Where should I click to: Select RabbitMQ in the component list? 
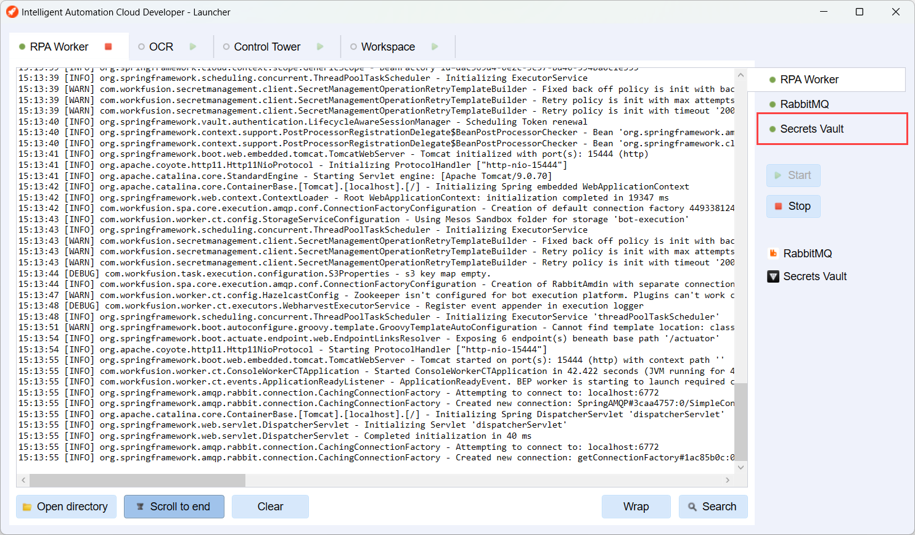point(826,104)
